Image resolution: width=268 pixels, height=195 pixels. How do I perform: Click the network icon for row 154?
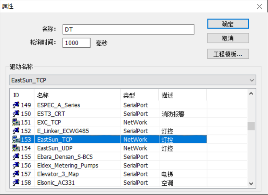[x=16, y=148]
